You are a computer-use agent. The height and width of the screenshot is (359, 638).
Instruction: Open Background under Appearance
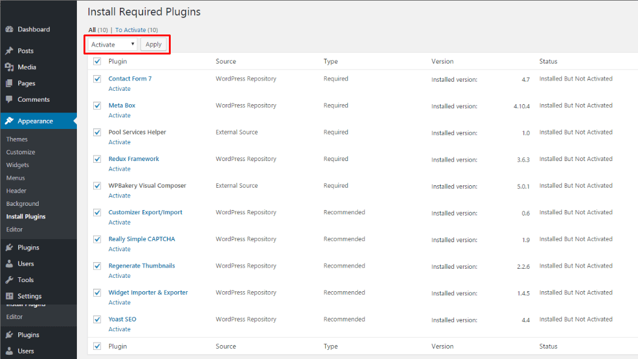23,204
